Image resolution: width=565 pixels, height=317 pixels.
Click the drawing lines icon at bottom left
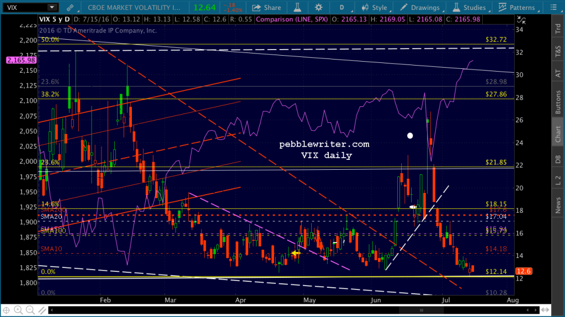(x=42, y=310)
